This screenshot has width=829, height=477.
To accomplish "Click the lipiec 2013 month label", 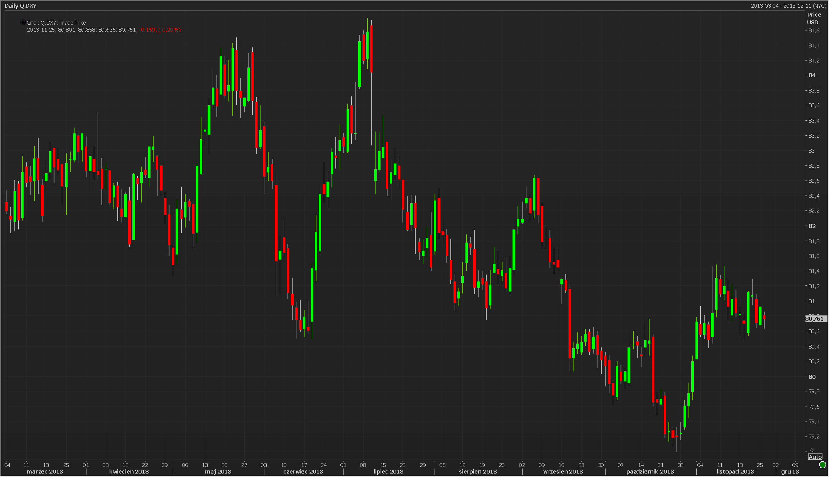I will [x=389, y=472].
